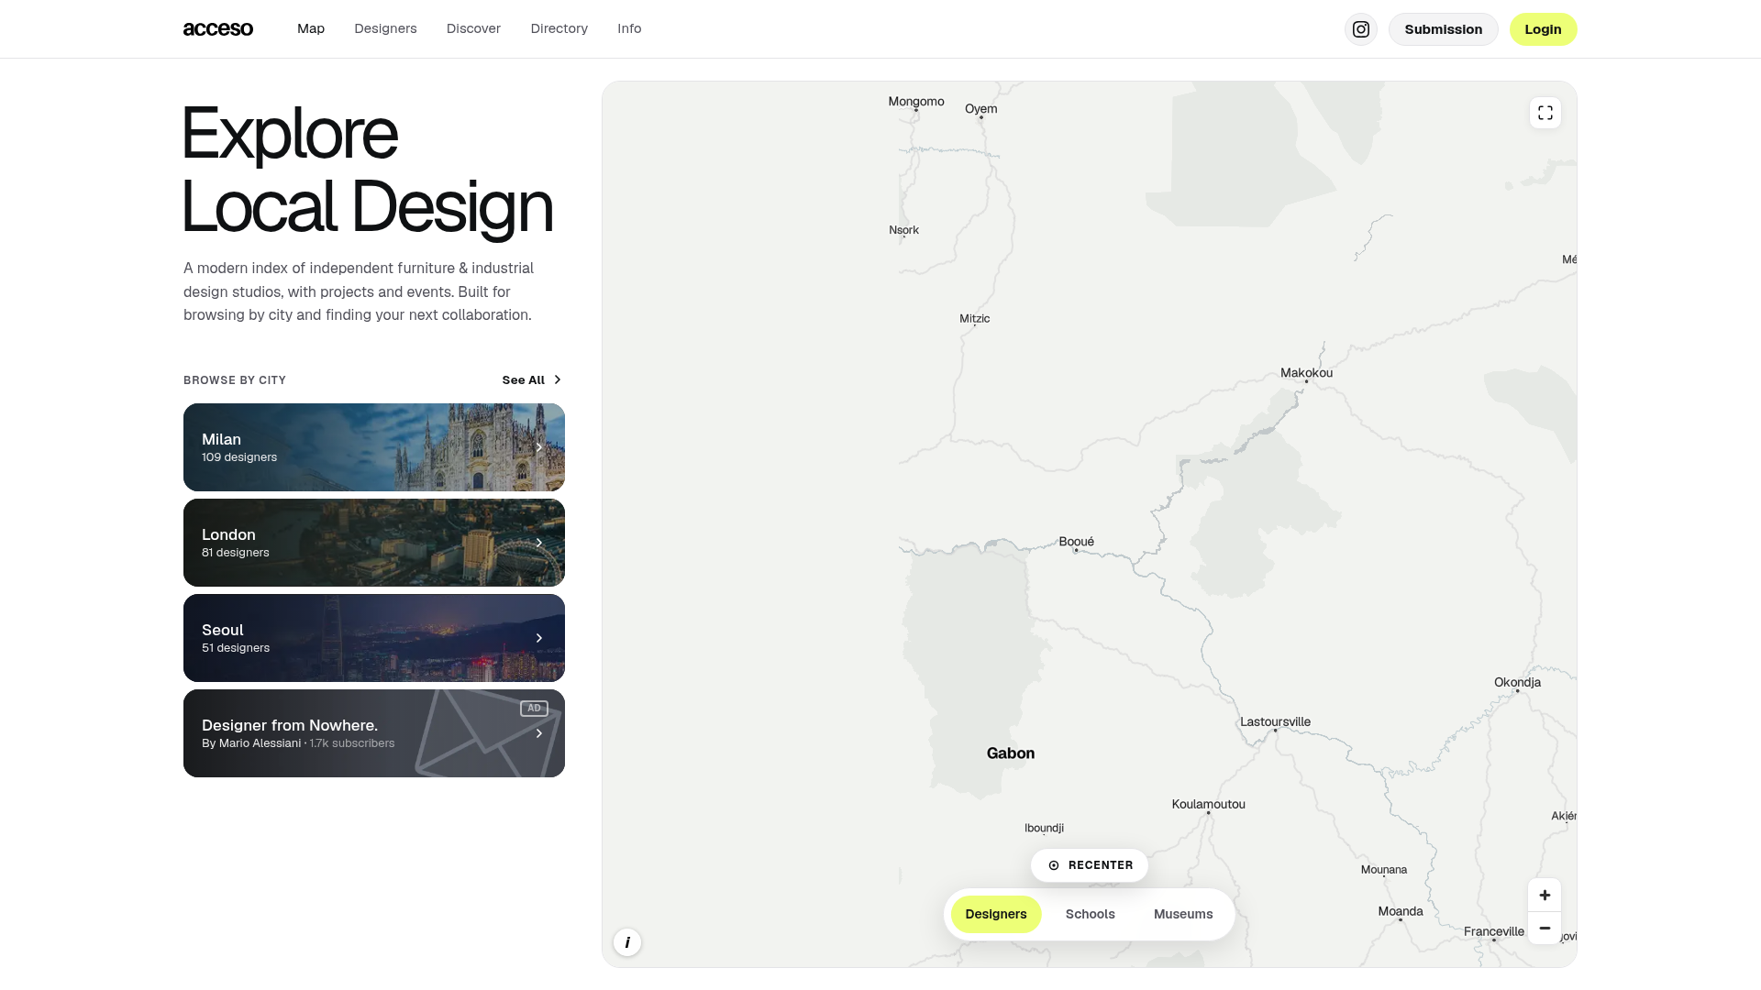
Task: Click the Gabon country label on map
Action: tap(1011, 753)
